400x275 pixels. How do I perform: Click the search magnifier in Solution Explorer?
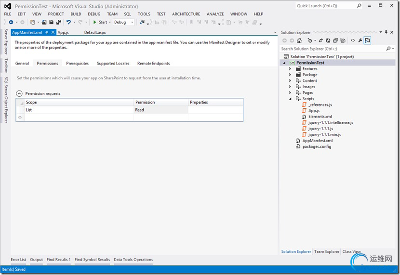click(388, 49)
